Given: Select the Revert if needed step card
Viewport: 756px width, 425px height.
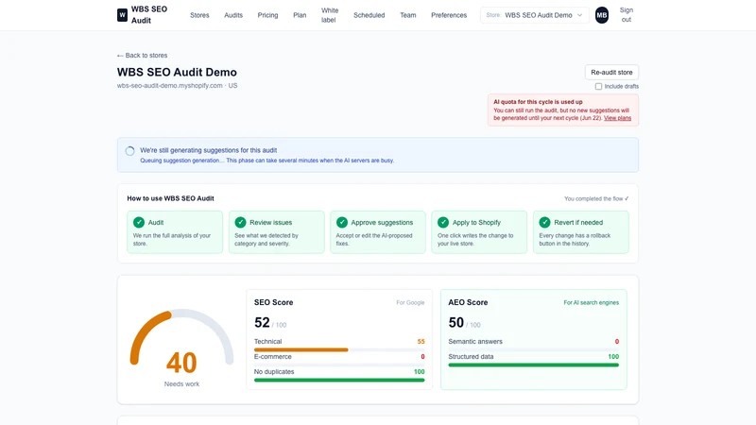Looking at the screenshot, I should click(x=581, y=231).
